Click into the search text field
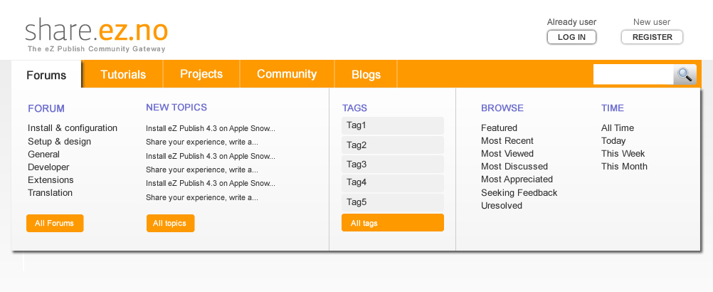713x292 pixels. click(633, 74)
